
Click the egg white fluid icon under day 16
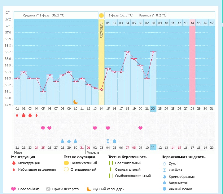114,141
